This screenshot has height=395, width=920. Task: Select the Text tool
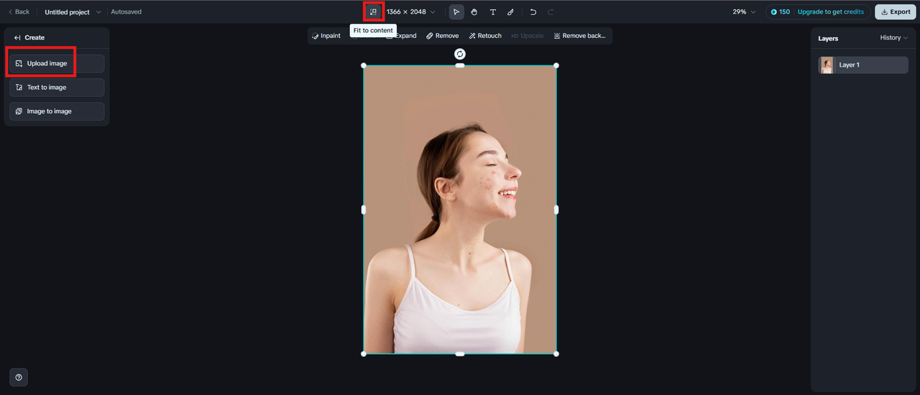tap(493, 11)
